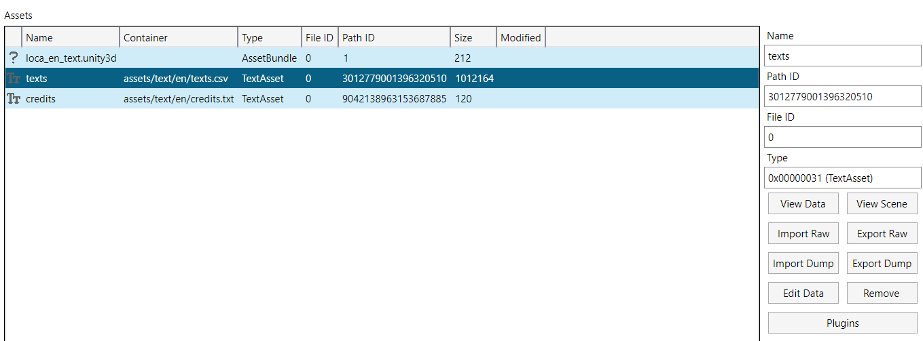Click the question mark icon for loca_en_text.unity3d
Screen dimensions: 923x341
(13, 58)
